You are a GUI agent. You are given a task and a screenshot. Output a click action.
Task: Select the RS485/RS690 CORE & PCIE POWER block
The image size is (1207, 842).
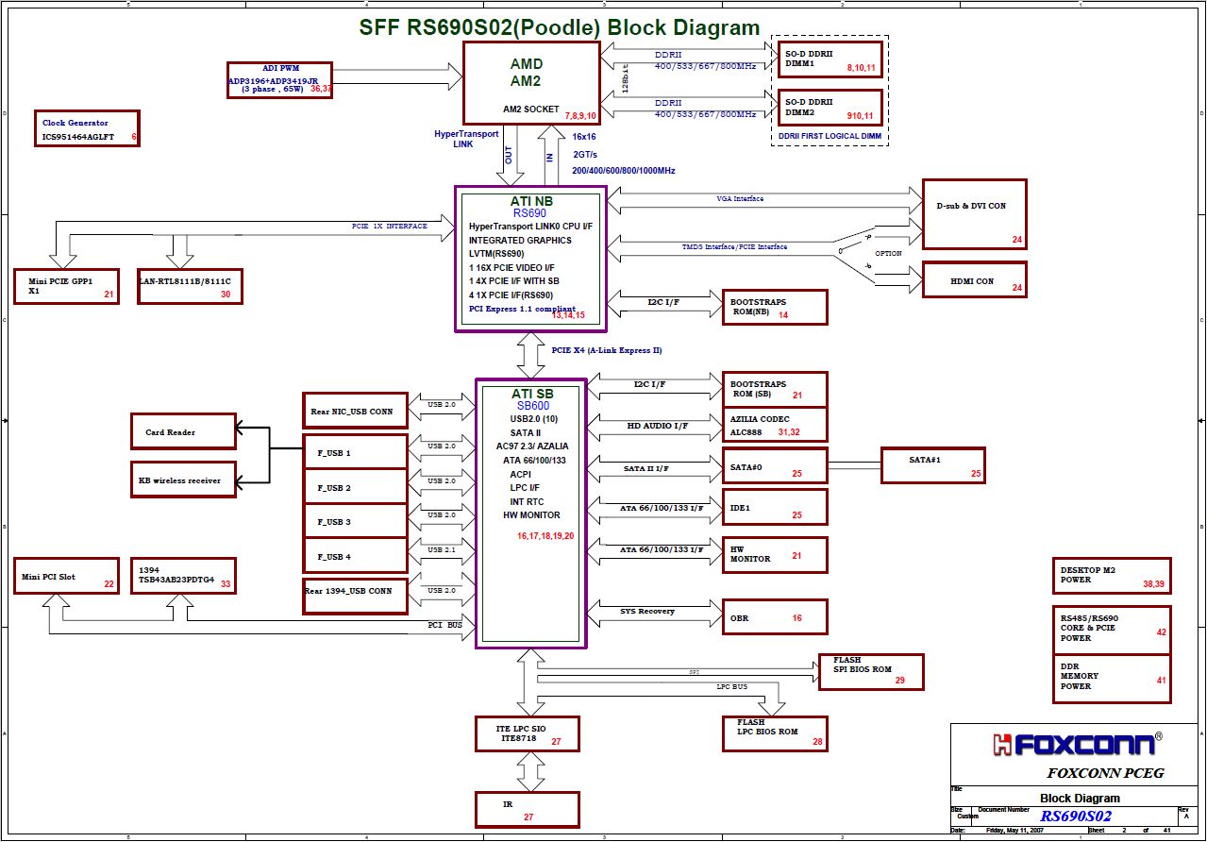pyautogui.click(x=1113, y=629)
